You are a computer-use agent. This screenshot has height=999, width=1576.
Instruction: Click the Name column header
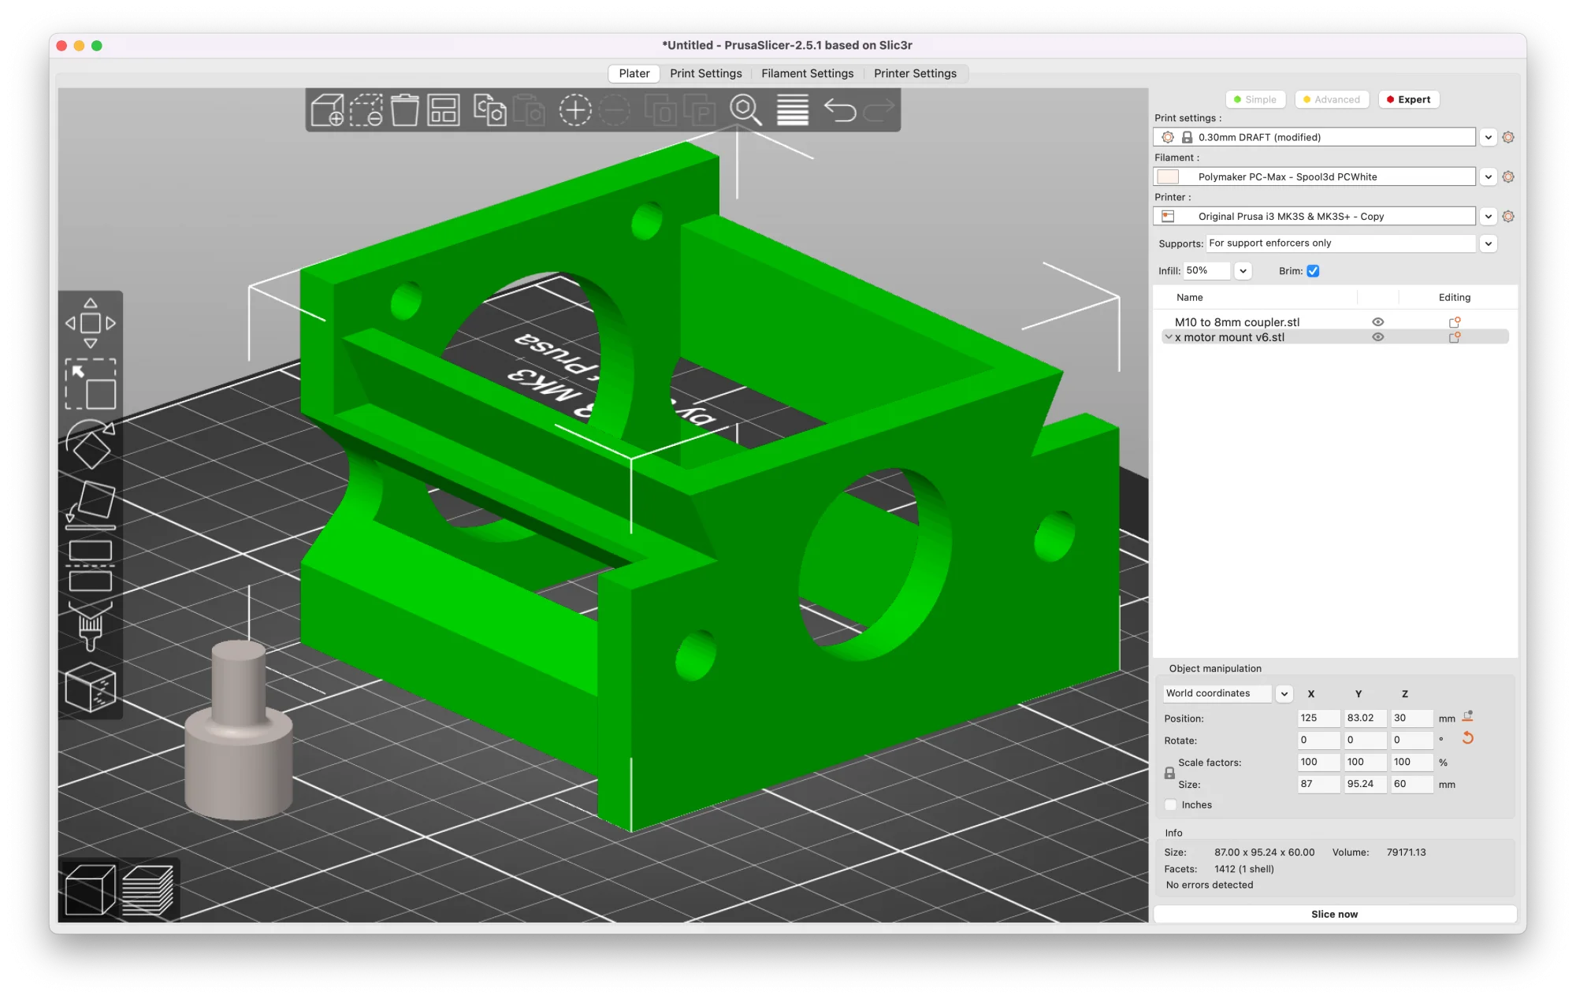(x=1189, y=297)
